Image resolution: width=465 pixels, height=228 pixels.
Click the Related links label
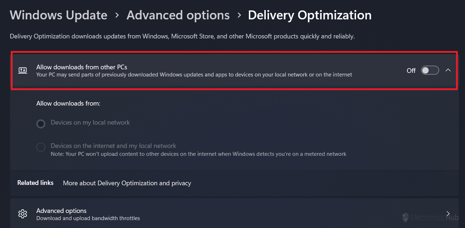[x=35, y=183]
